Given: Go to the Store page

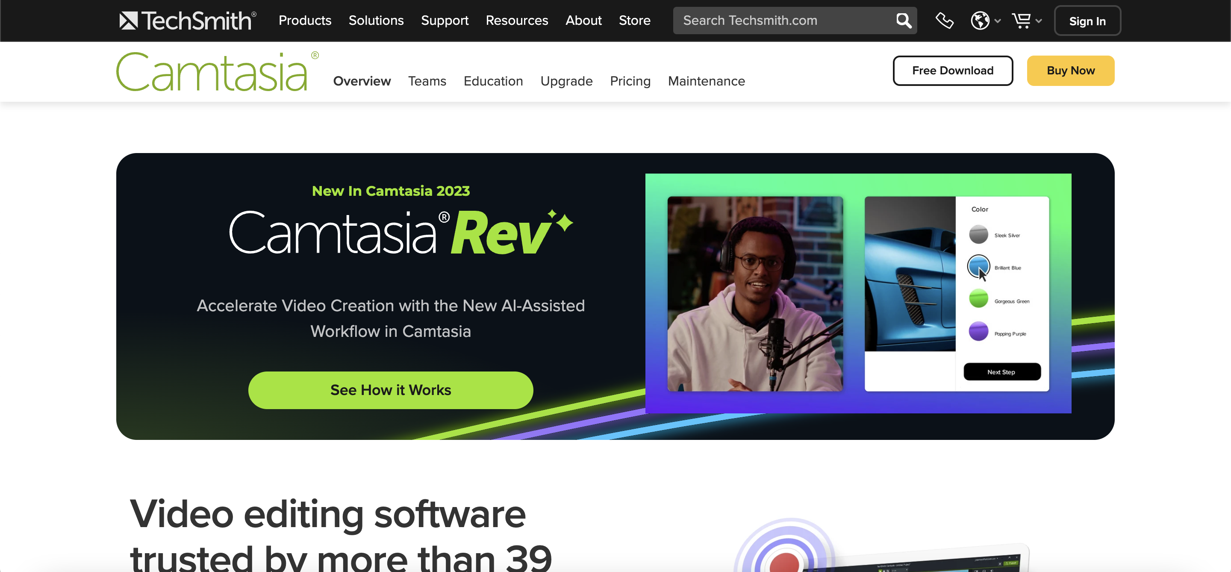Looking at the screenshot, I should (634, 21).
